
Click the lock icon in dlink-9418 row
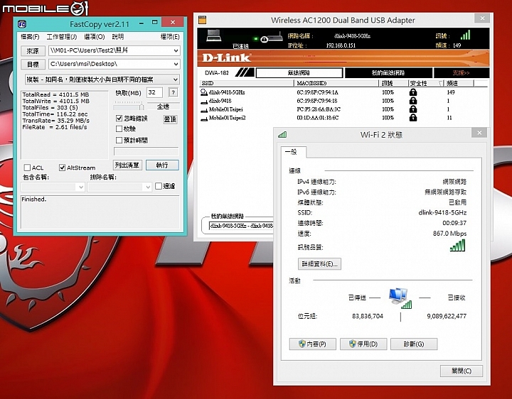413,100
